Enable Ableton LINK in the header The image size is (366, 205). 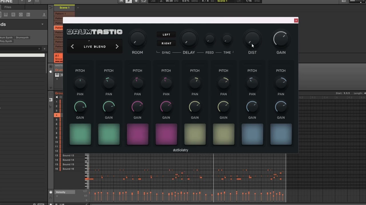tap(153, 1)
